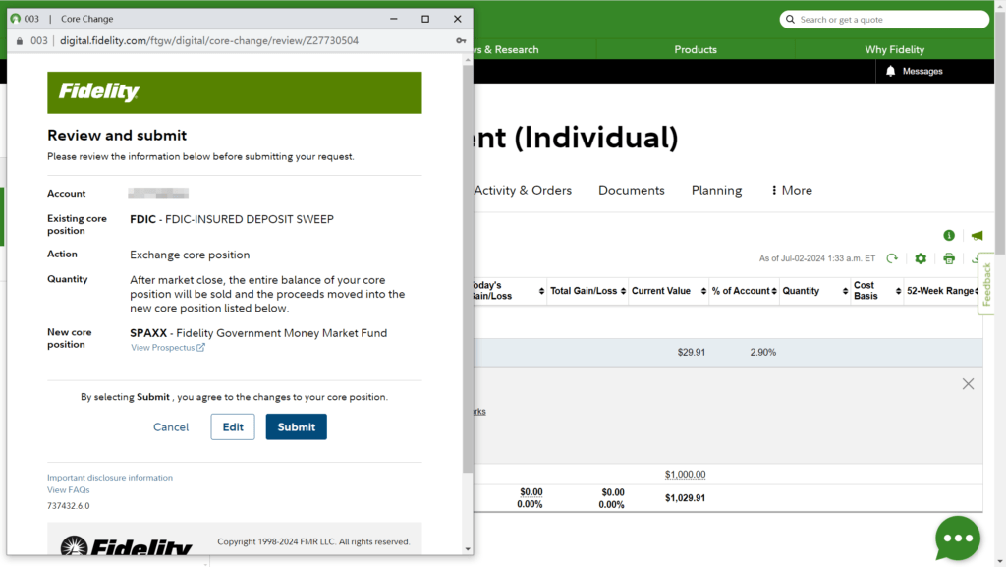Sort by 52-Week Range column
The image size is (1006, 567).
[942, 291]
